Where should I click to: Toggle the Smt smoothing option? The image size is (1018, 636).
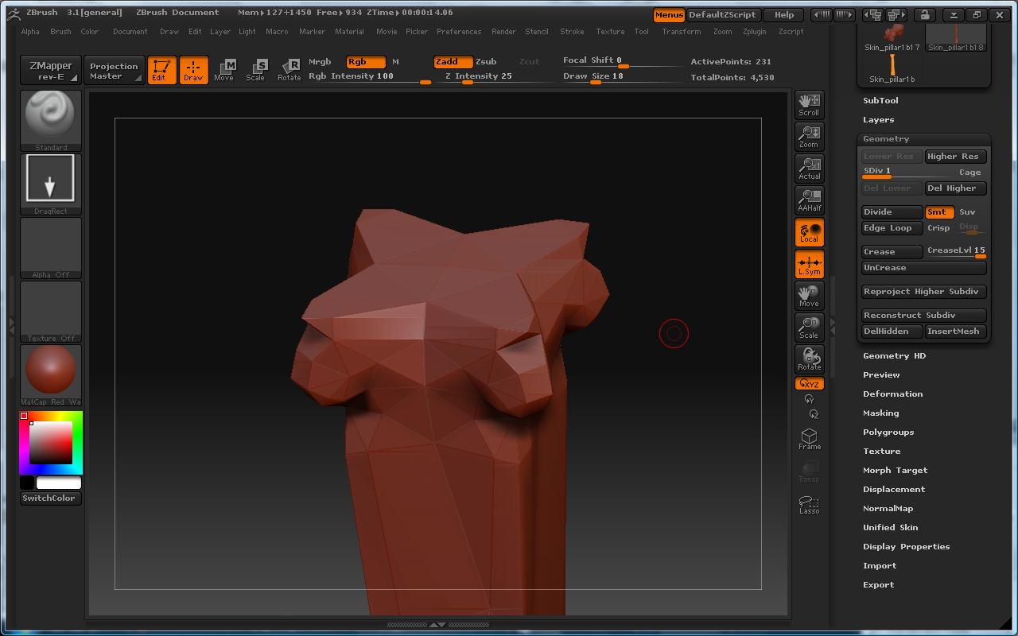938,212
